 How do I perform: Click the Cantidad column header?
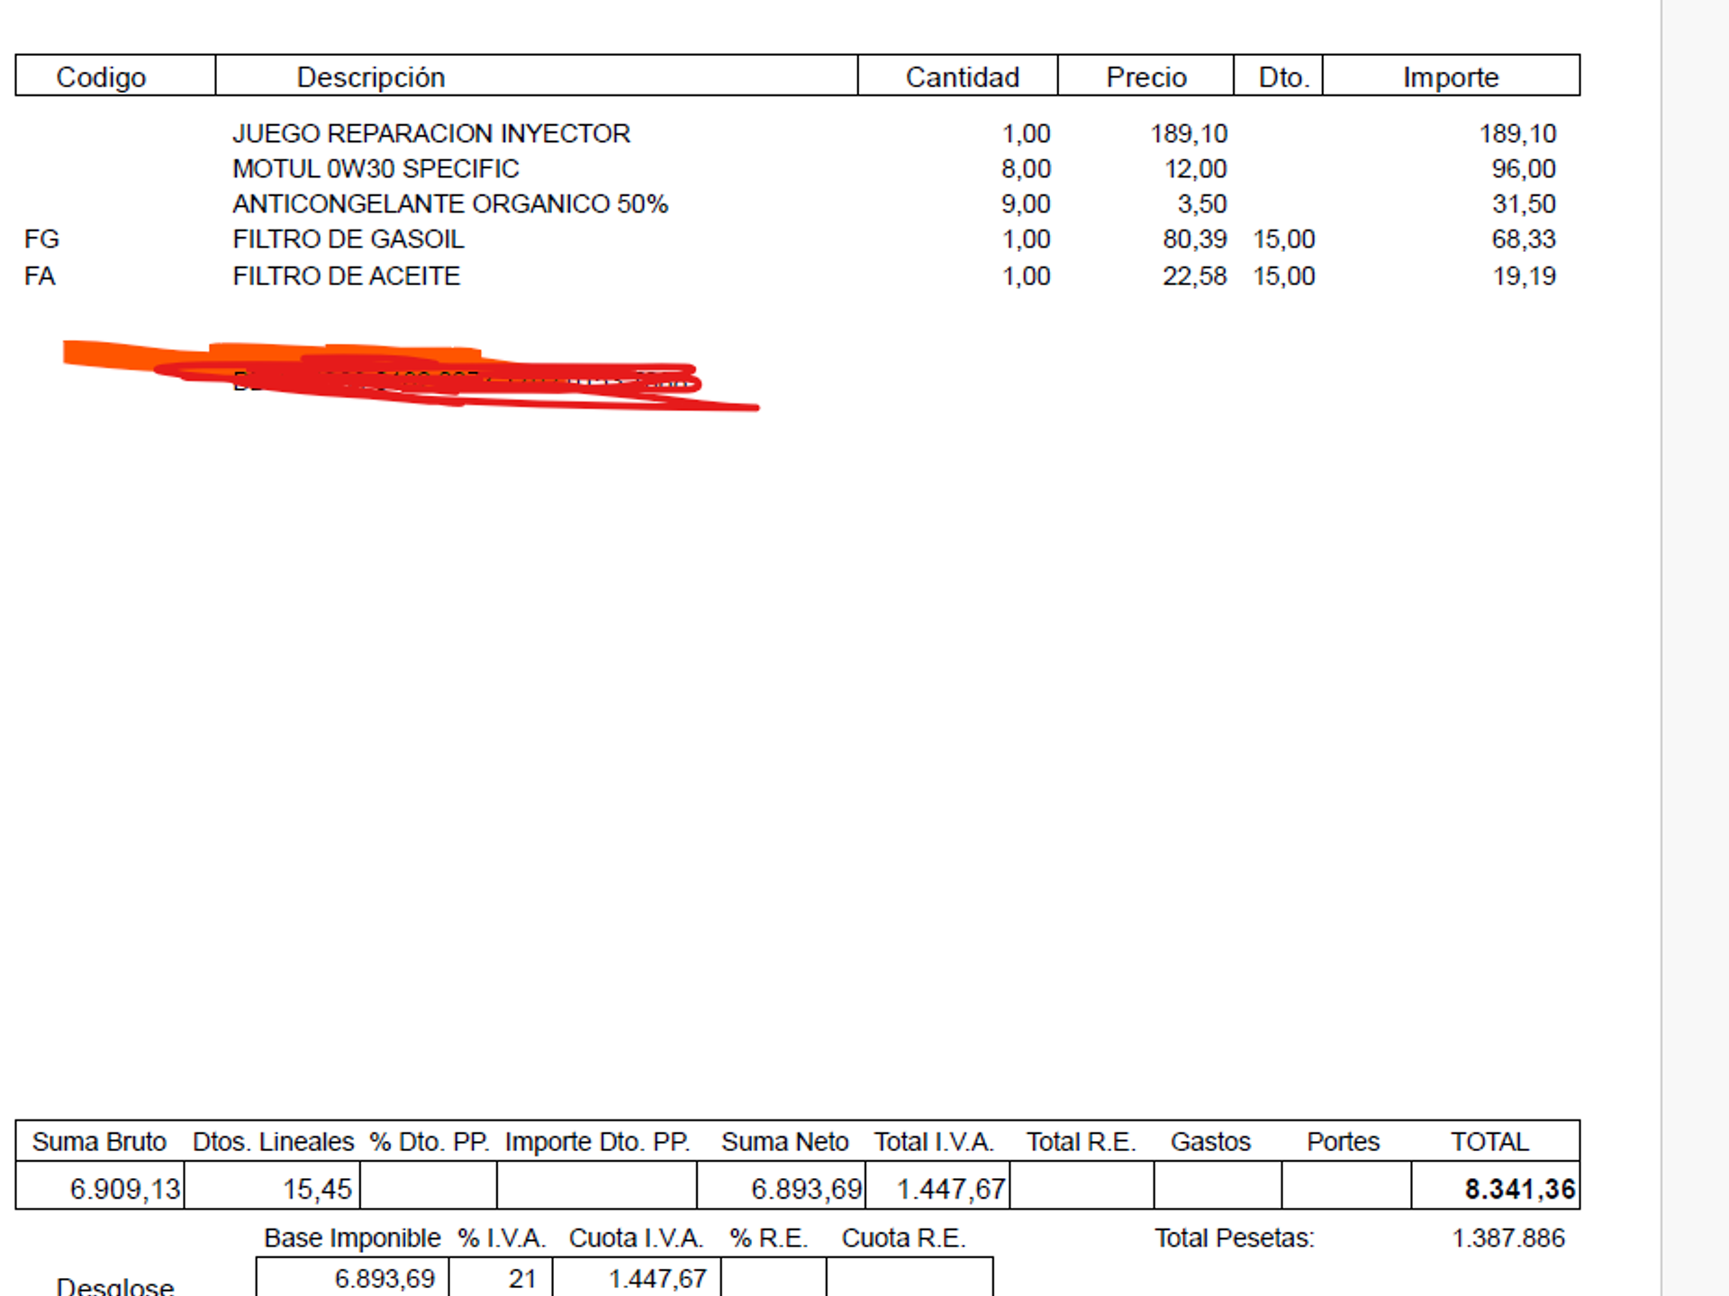pyautogui.click(x=962, y=77)
